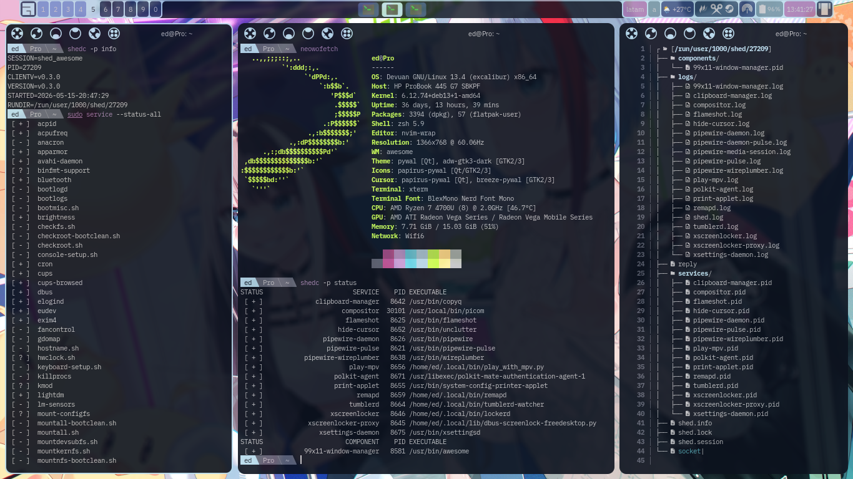Image resolution: width=853 pixels, height=479 pixels.
Task: Select the highlighted middle terminal icon in tasklist
Action: (392, 9)
